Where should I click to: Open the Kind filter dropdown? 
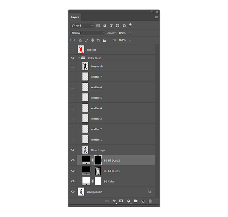(82, 26)
